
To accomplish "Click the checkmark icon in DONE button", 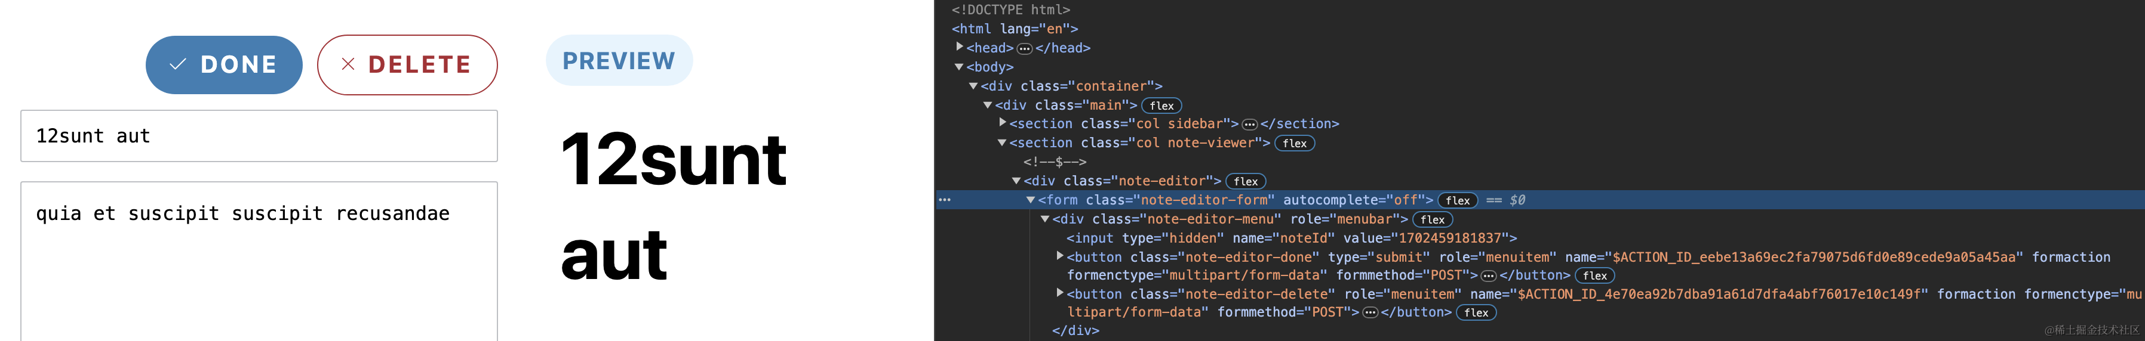I will tap(177, 65).
